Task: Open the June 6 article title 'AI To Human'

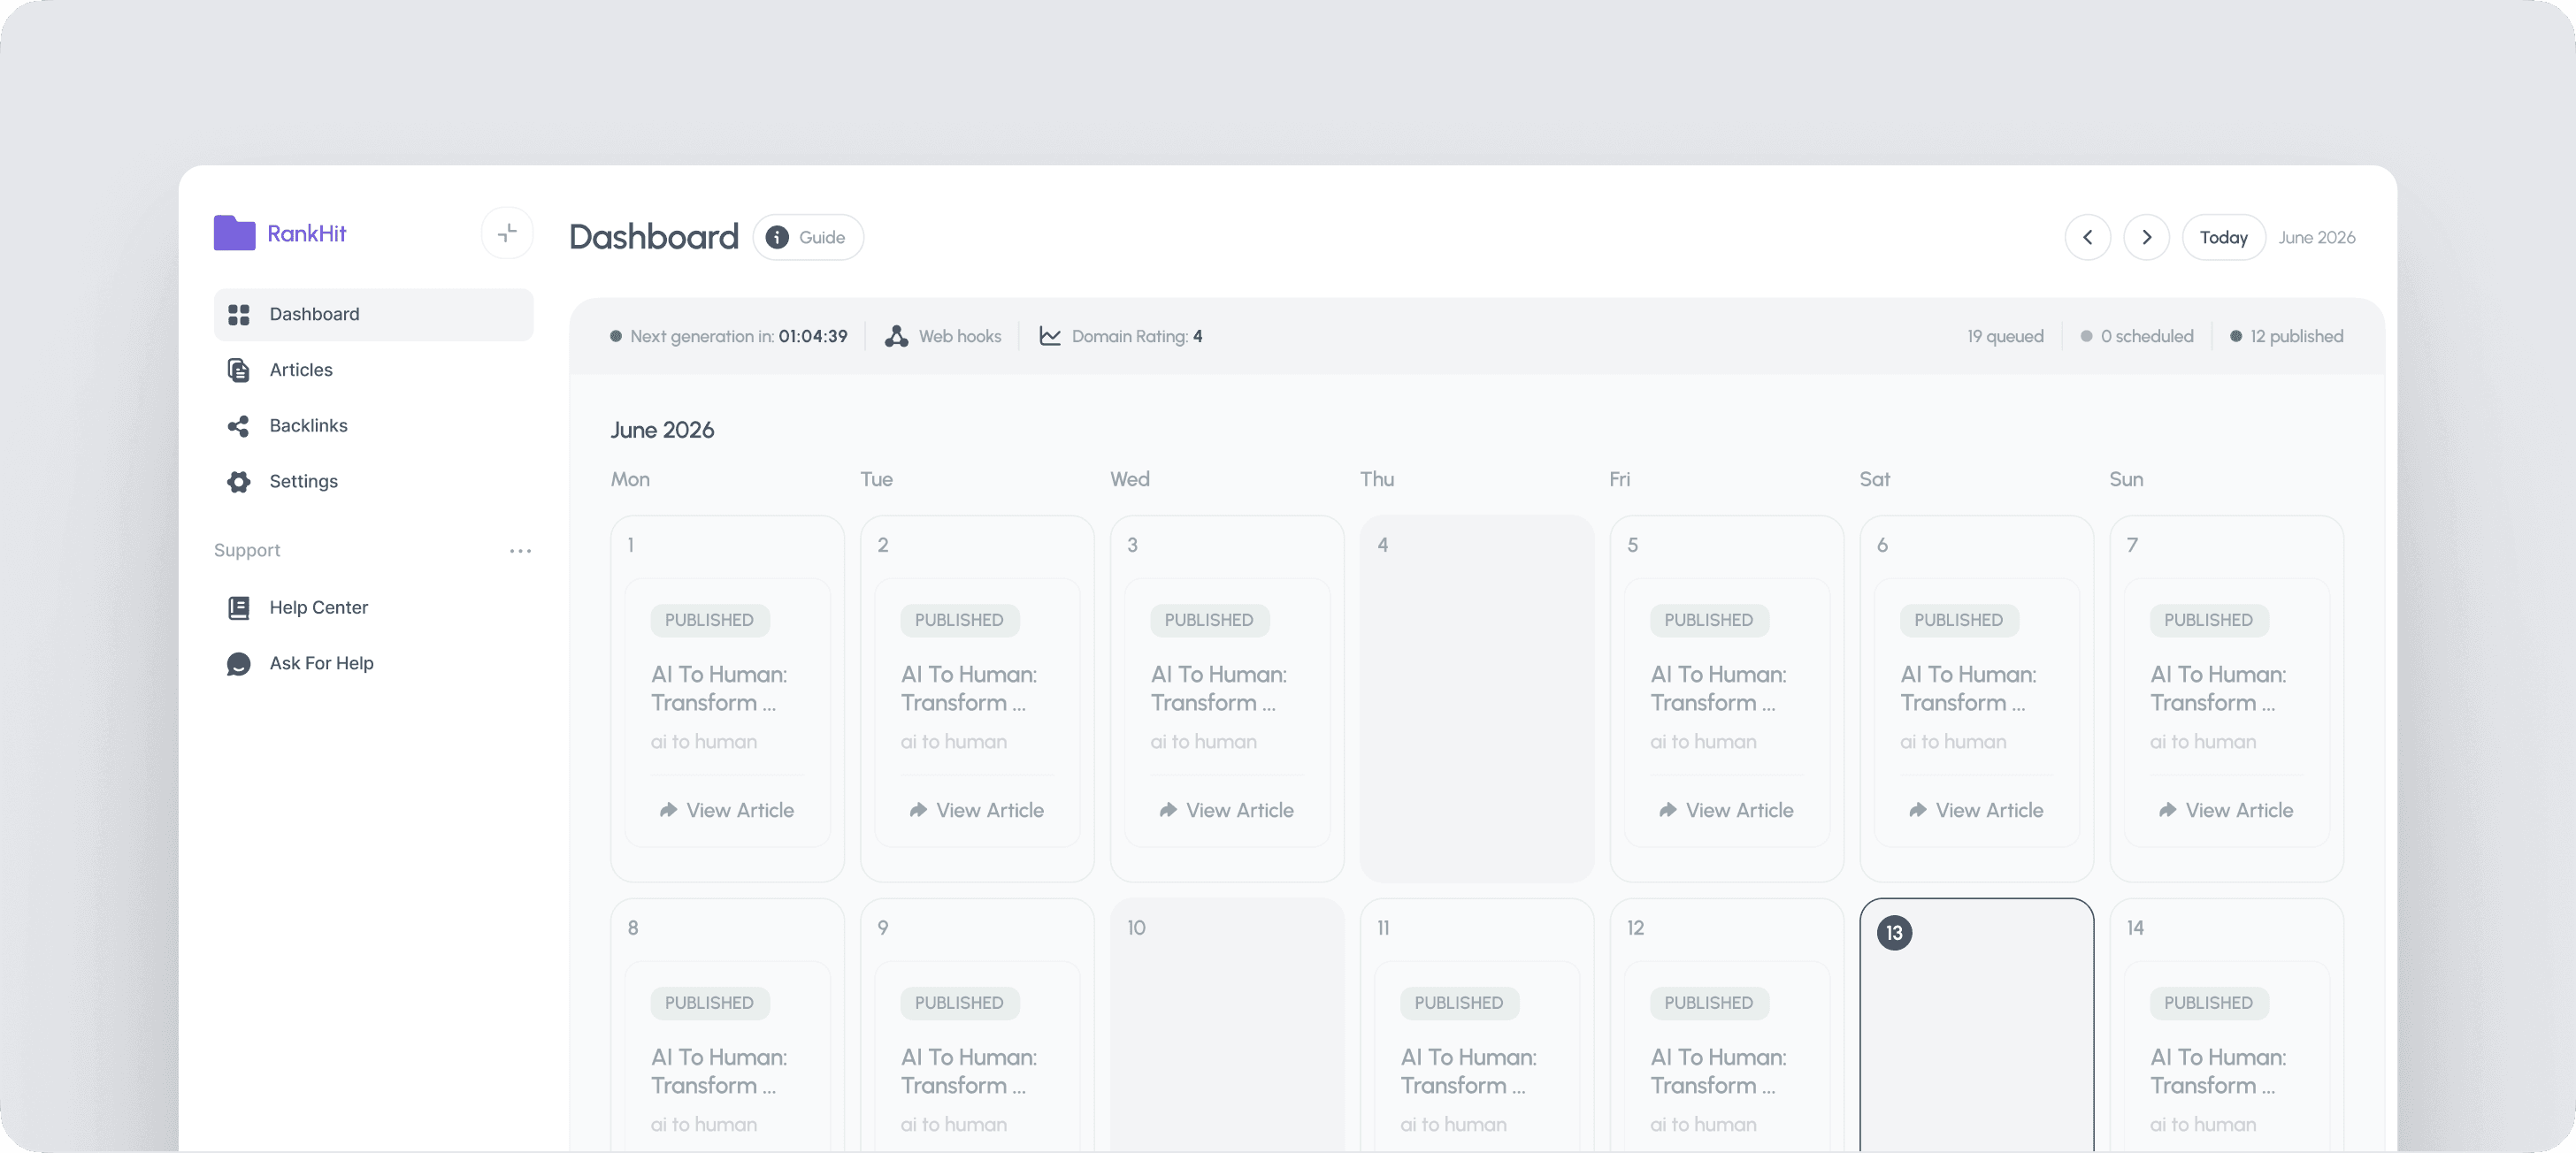Action: click(1968, 689)
